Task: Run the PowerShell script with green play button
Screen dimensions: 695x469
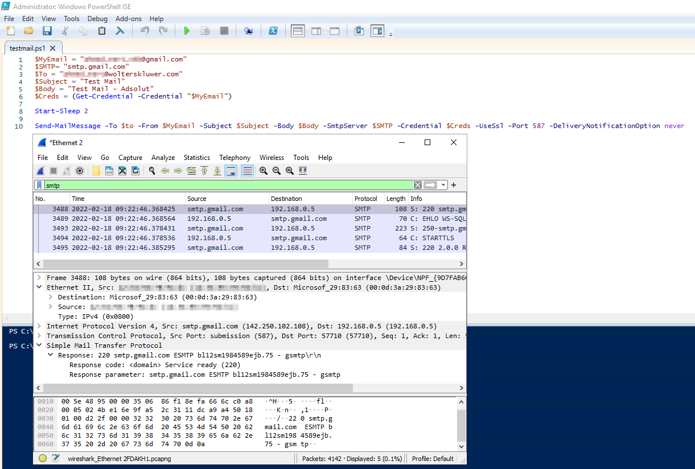Action: tap(186, 31)
